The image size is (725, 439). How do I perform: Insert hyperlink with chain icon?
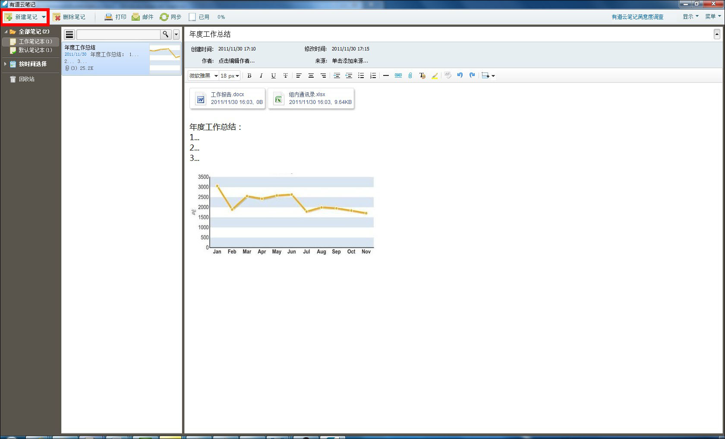pyautogui.click(x=398, y=76)
